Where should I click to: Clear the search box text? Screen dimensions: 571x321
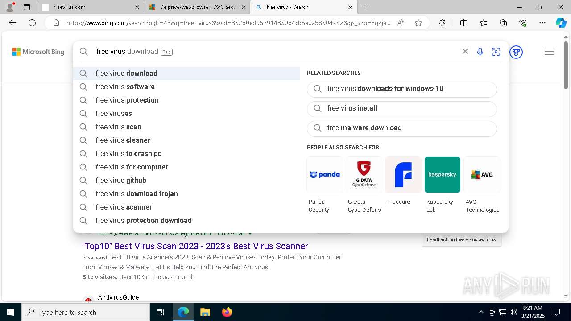click(465, 52)
